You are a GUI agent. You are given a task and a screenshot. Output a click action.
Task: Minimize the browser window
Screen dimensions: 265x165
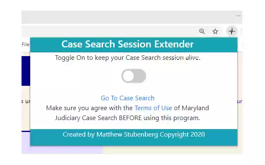[x=238, y=16]
